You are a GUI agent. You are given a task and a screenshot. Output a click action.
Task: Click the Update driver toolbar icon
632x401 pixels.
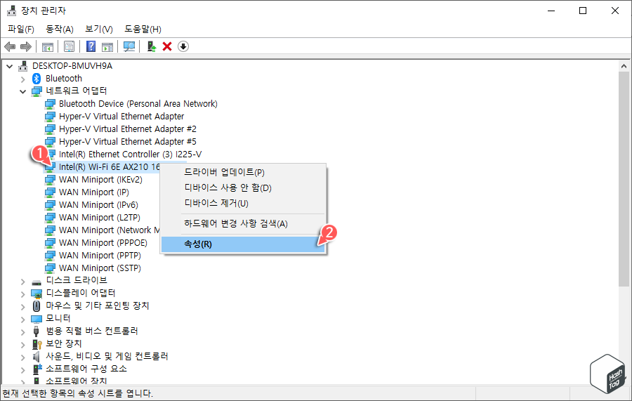click(x=152, y=47)
